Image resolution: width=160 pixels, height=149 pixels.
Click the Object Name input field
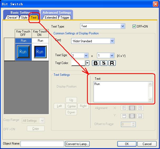(42, 144)
